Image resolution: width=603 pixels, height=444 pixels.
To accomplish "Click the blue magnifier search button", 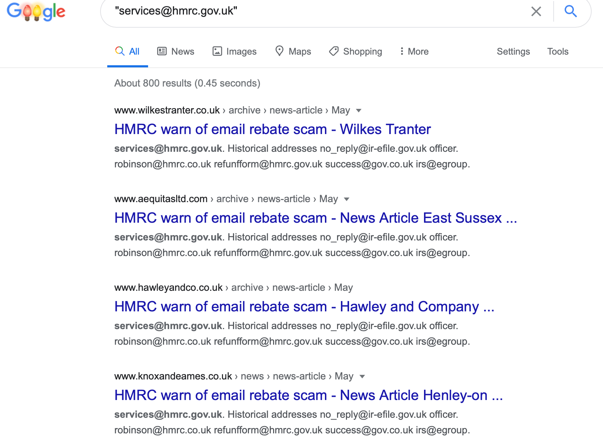I will coord(570,11).
